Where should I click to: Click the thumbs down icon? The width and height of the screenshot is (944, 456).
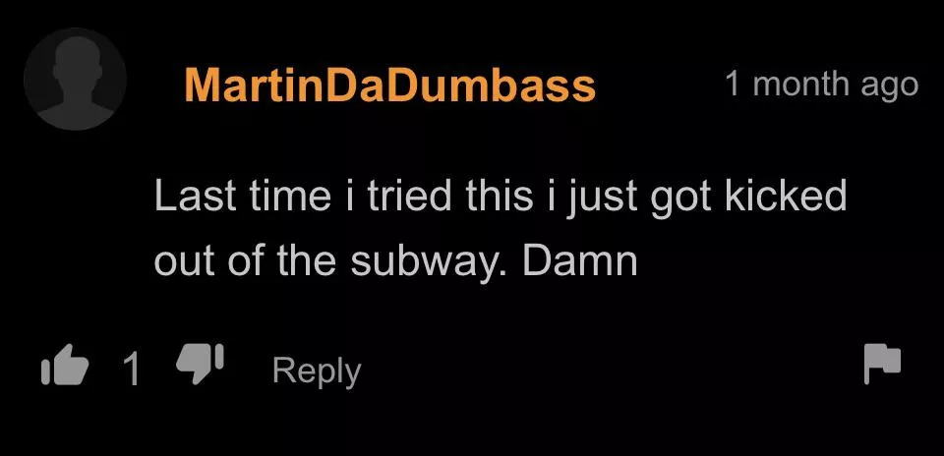coord(200,364)
